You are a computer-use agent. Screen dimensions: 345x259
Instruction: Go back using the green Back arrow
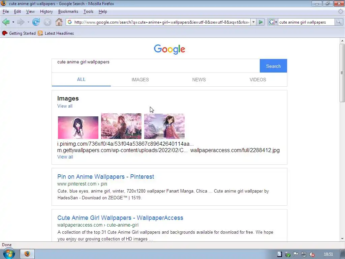coord(6,22)
